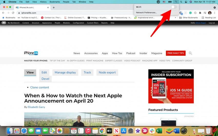
Task: Open a new Chrome tab with plus
Action: [54, 7]
